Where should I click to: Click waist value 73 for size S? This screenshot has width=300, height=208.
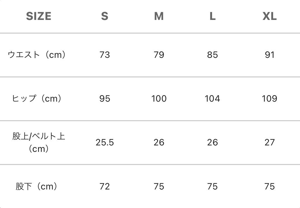tap(104, 55)
